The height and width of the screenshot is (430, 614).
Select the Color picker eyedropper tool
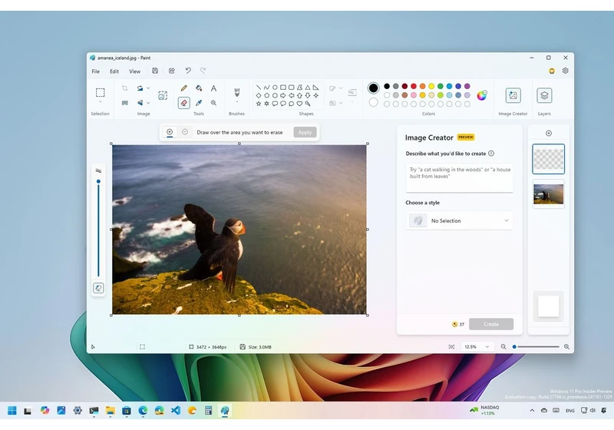click(x=199, y=103)
